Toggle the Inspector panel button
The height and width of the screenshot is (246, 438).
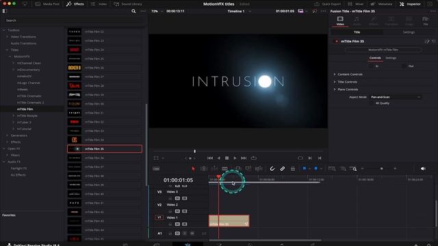(410, 4)
